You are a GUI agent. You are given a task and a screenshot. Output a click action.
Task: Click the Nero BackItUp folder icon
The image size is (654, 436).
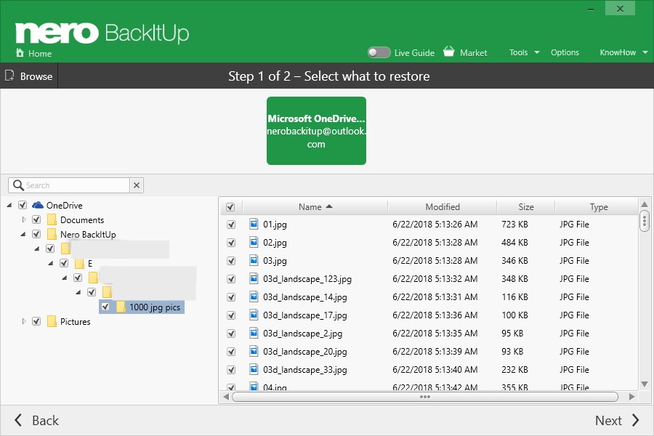(x=52, y=234)
